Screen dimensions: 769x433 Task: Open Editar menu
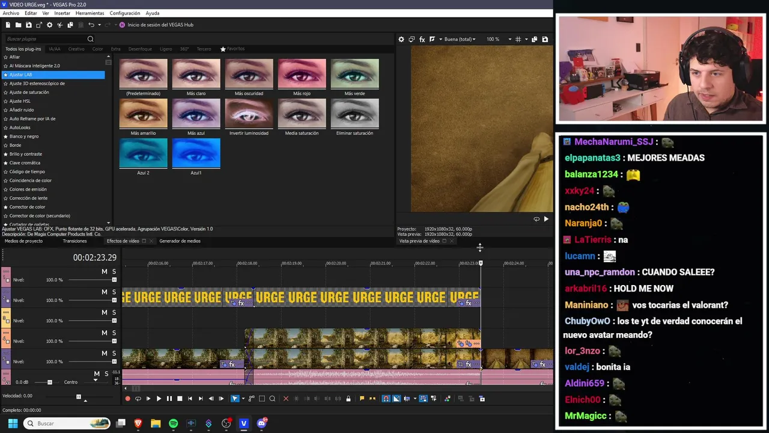[x=31, y=13]
